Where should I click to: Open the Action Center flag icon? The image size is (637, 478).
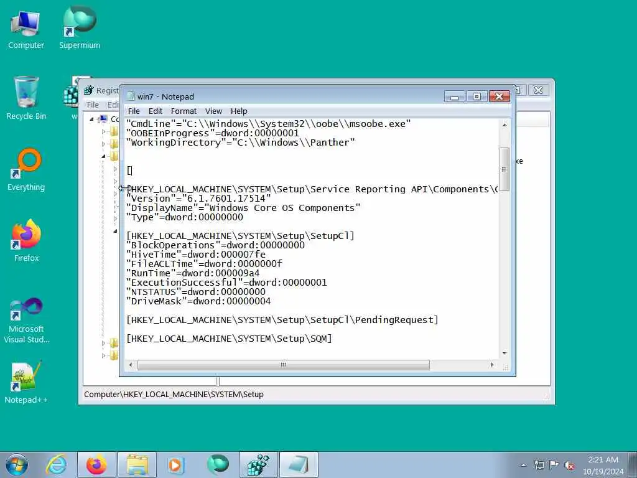[x=554, y=465]
